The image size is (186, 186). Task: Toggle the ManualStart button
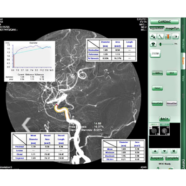[172, 103]
